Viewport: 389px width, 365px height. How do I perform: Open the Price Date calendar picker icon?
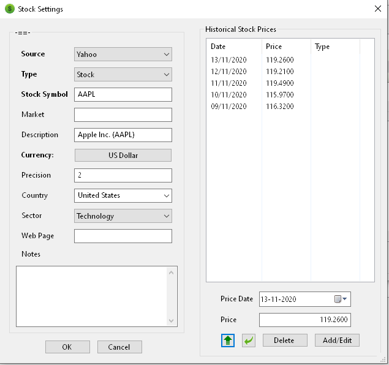341,299
